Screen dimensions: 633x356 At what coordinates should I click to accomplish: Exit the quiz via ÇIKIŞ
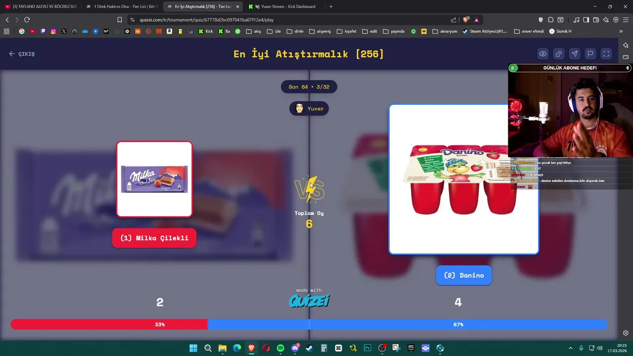click(22, 54)
